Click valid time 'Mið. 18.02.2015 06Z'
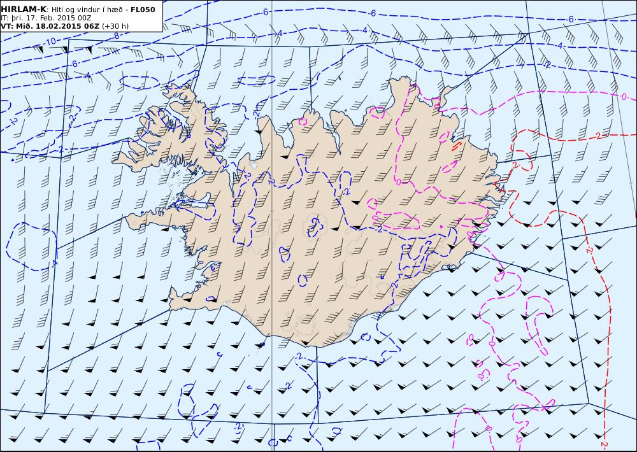637x452 pixels. (57, 26)
